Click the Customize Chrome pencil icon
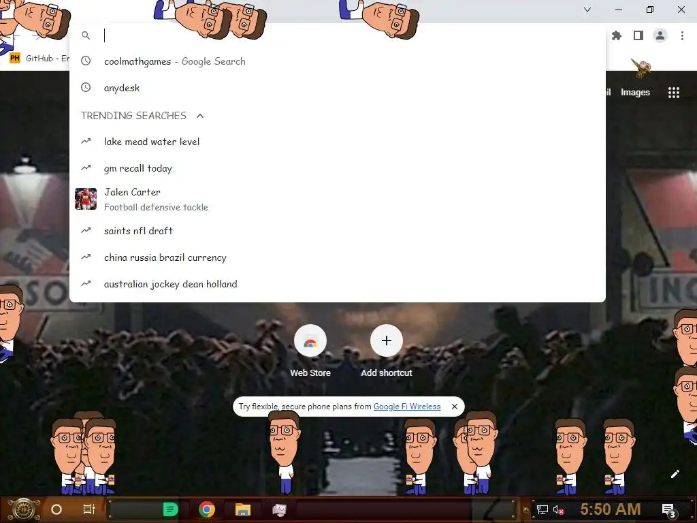Screen dimensions: 697x523 pyautogui.click(x=675, y=474)
